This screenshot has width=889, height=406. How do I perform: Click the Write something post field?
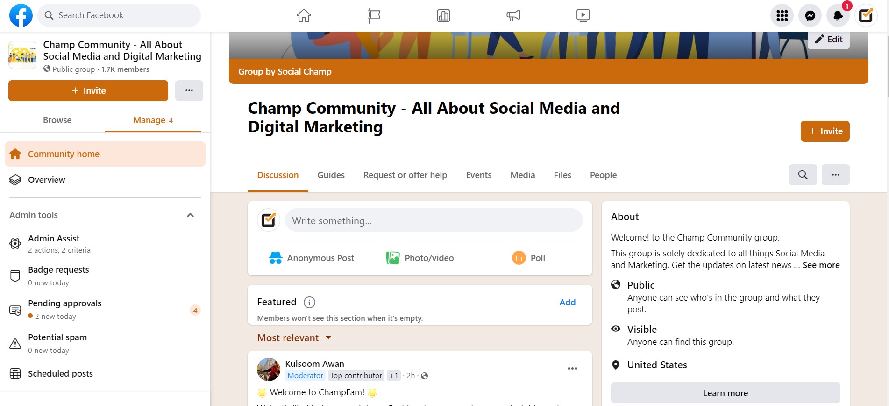434,220
